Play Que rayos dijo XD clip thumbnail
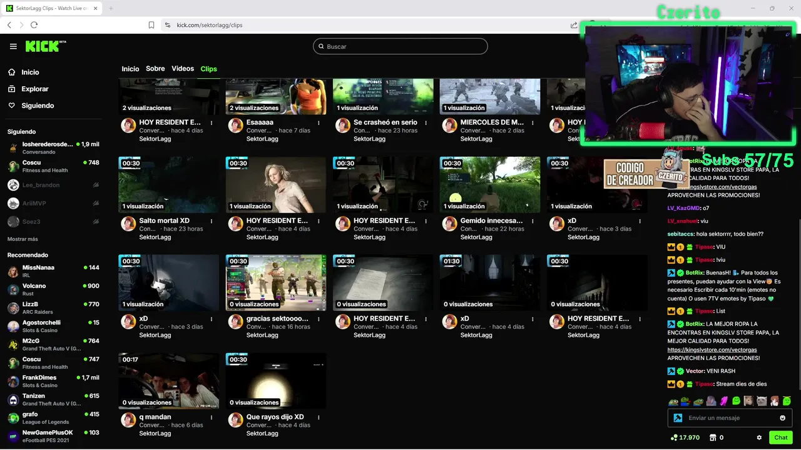801x450 pixels. pyautogui.click(x=276, y=381)
